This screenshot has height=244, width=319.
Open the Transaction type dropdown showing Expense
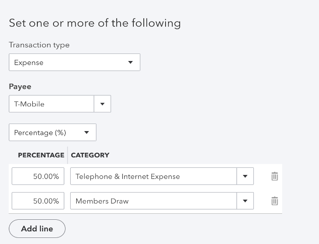75,63
